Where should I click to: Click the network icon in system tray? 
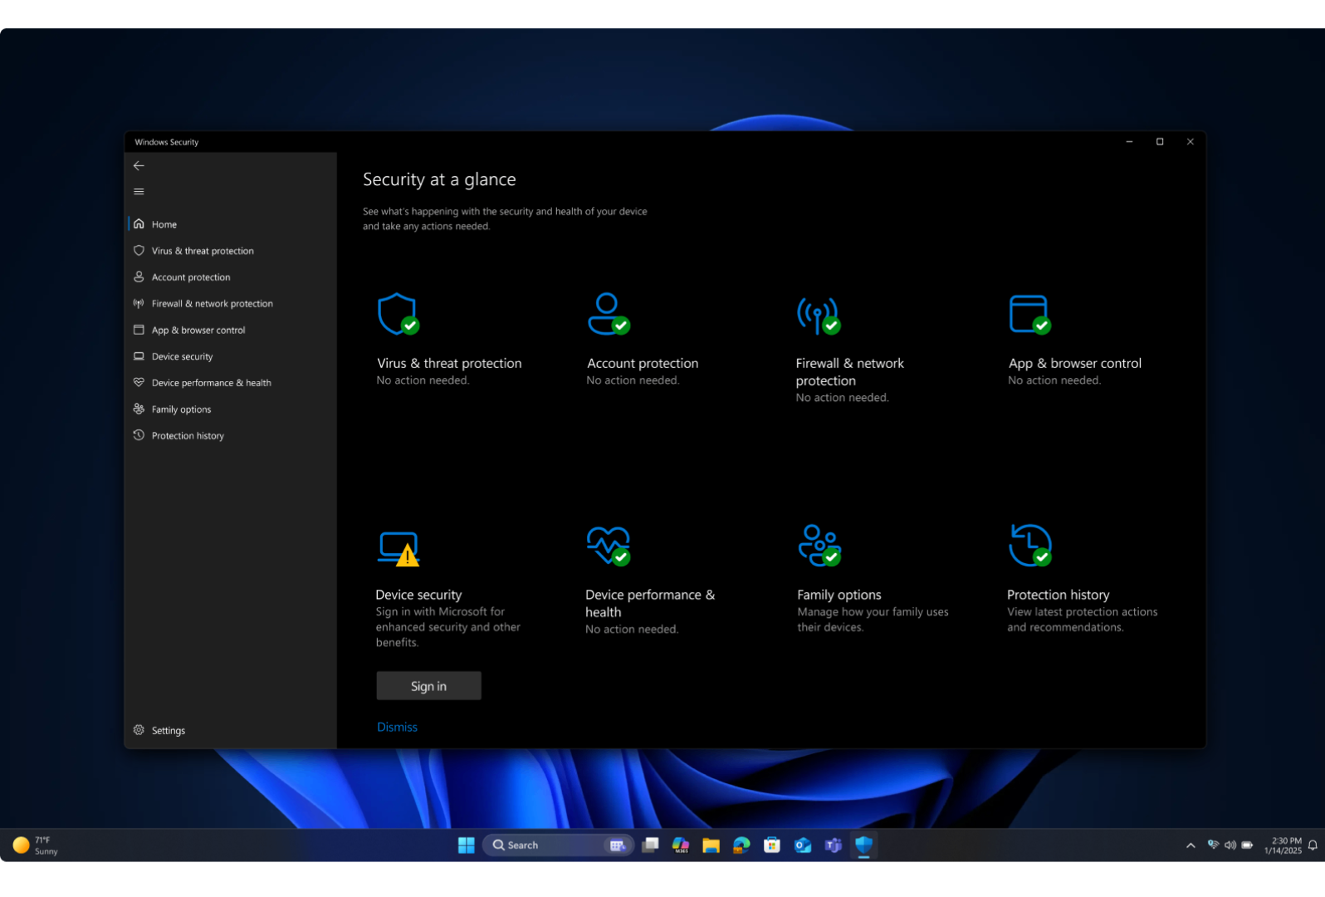[1213, 846]
